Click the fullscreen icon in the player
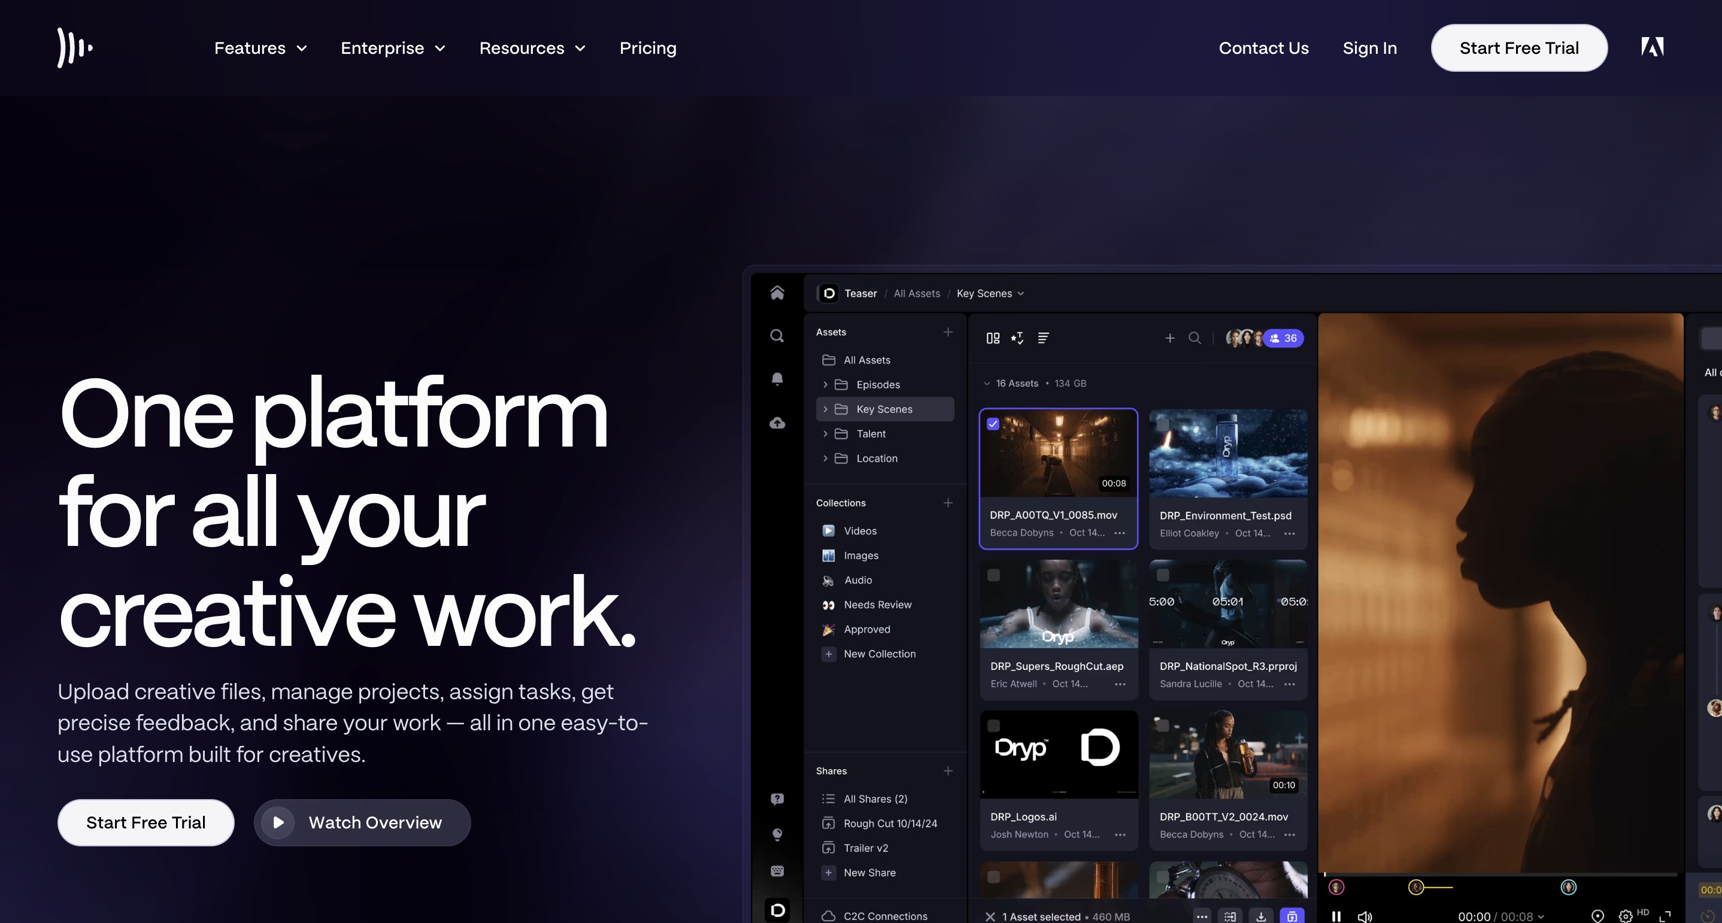Viewport: 1722px width, 923px height. pyautogui.click(x=1665, y=916)
